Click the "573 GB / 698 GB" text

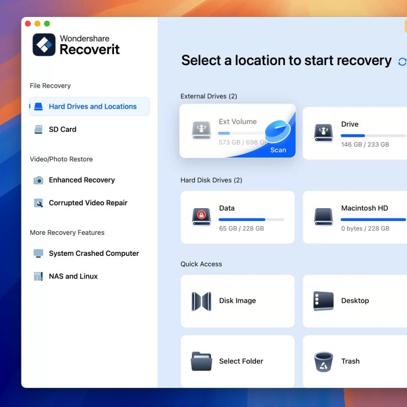(243, 142)
